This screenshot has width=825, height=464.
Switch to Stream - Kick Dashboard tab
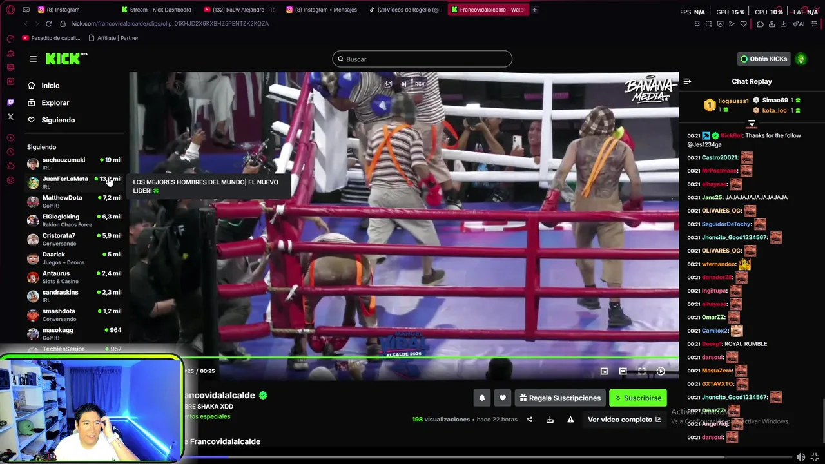[157, 10]
